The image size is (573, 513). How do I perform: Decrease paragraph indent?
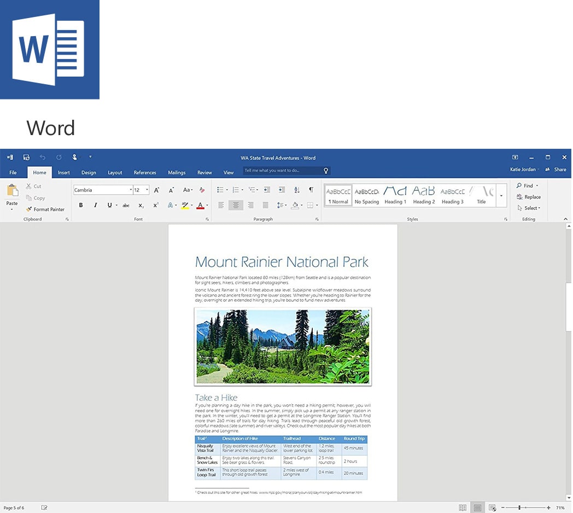pos(267,190)
